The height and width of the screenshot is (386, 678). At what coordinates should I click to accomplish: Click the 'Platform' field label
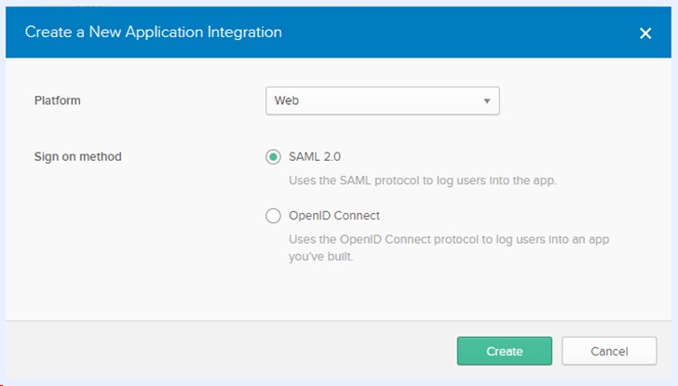point(58,100)
